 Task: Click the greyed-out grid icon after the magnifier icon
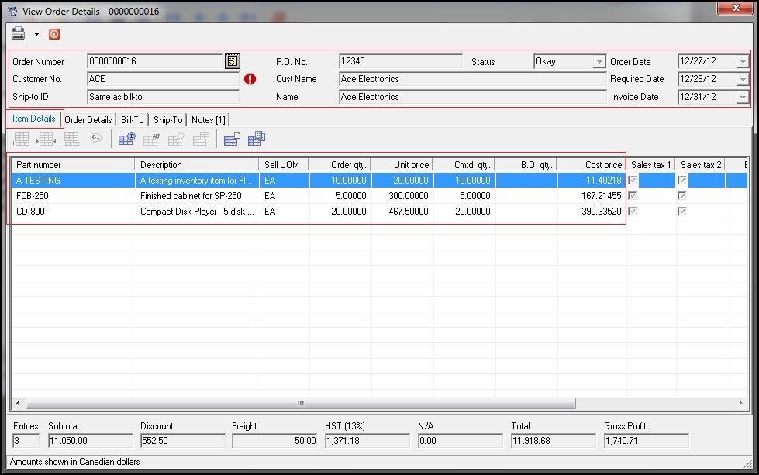(x=201, y=139)
